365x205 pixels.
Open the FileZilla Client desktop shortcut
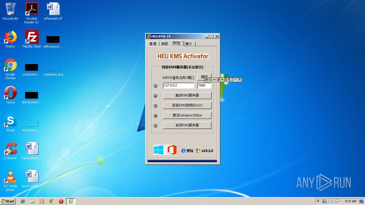tap(32, 39)
